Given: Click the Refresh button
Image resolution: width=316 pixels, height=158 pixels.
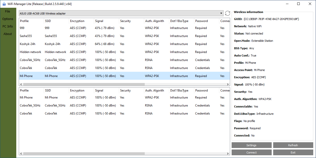Looking at the screenshot, I should [x=293, y=145].
